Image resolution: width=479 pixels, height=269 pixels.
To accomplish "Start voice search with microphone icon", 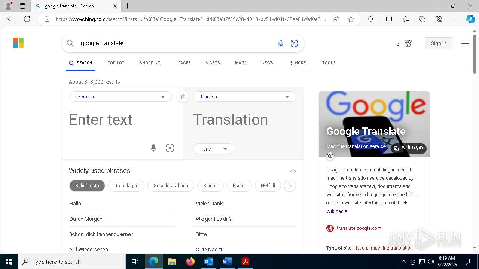I will 281,43.
